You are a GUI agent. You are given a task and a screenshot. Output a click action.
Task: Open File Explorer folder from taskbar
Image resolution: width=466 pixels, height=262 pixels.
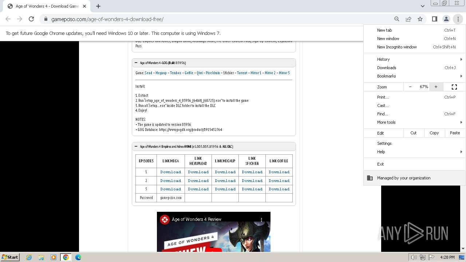click(x=41, y=257)
